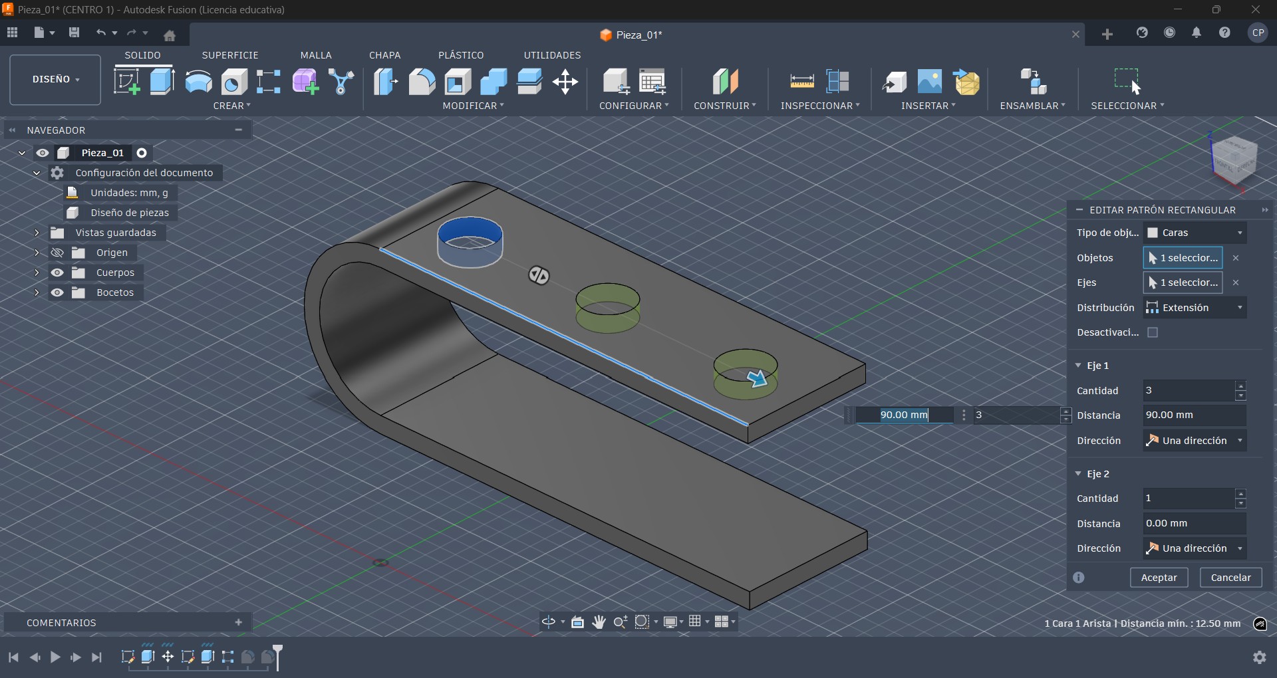The image size is (1277, 678).
Task: Activate the Extrude tool
Action: (162, 81)
